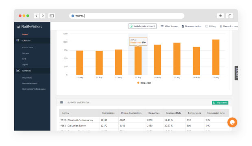252x146 pixels.
Task: Toggle the browser sidebar panel icon
Action: [x=52, y=16]
